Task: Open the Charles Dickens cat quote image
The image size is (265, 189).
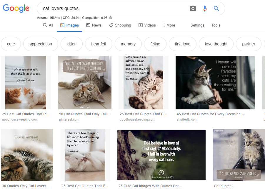Action: [26, 83]
